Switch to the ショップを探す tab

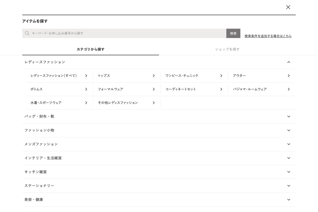(227, 49)
